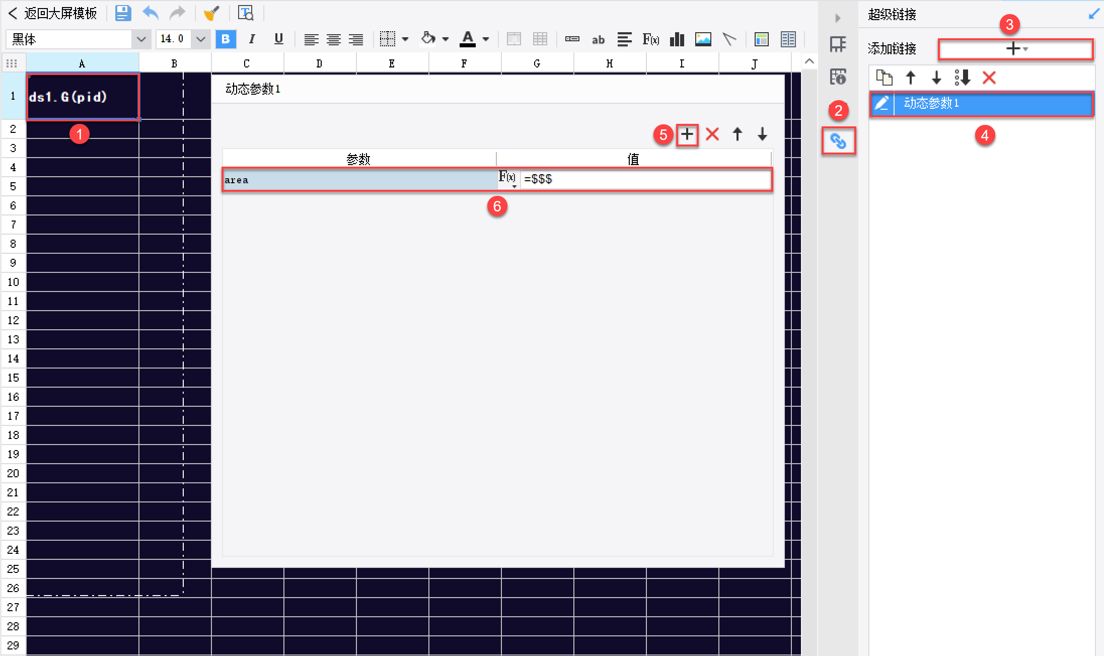Toggle bold formatting button
Image resolution: width=1104 pixels, height=656 pixels.
point(226,39)
